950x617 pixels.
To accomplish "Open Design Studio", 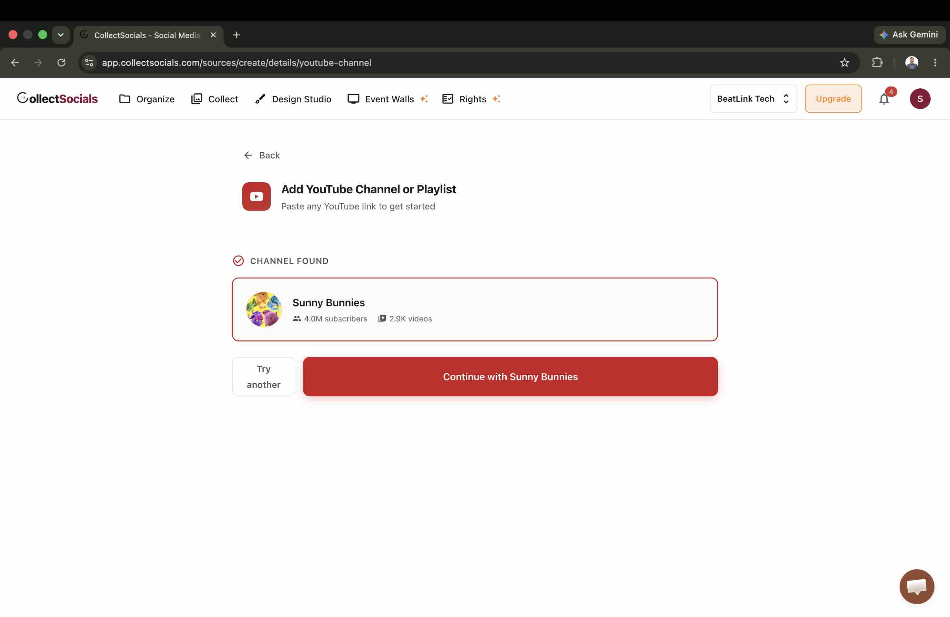I will coord(293,99).
